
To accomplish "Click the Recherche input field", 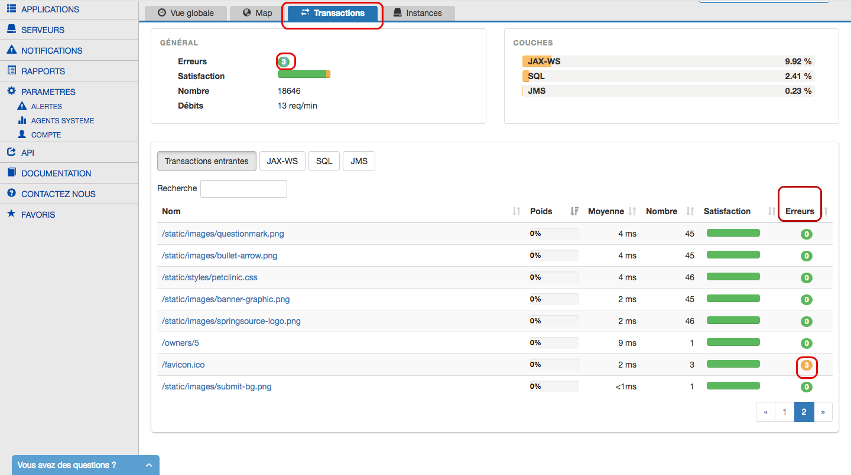I will (243, 189).
